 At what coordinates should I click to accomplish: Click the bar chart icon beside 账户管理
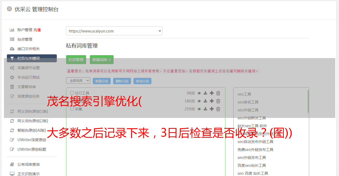[x=12, y=30]
